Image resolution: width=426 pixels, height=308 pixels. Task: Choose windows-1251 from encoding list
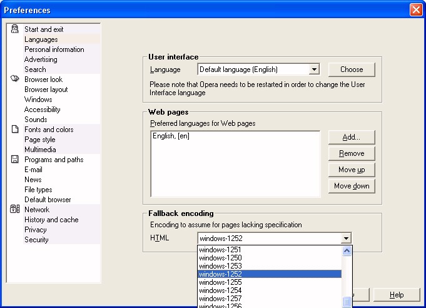(x=270, y=250)
